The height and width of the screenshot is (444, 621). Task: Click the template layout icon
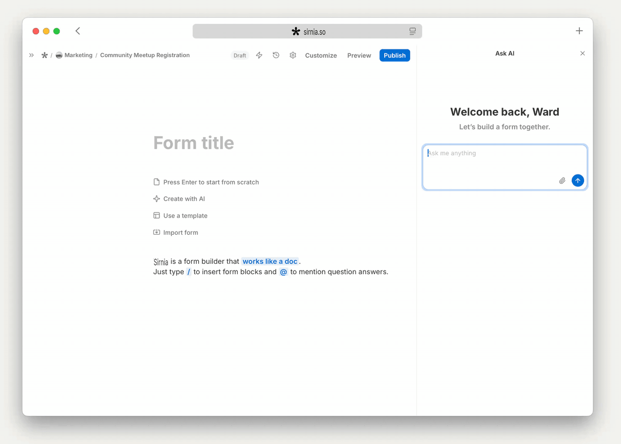(156, 216)
